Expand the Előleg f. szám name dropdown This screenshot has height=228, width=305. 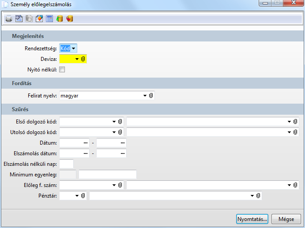point(289,185)
